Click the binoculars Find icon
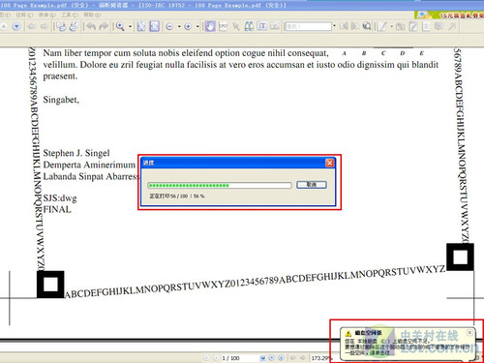 coord(249,26)
